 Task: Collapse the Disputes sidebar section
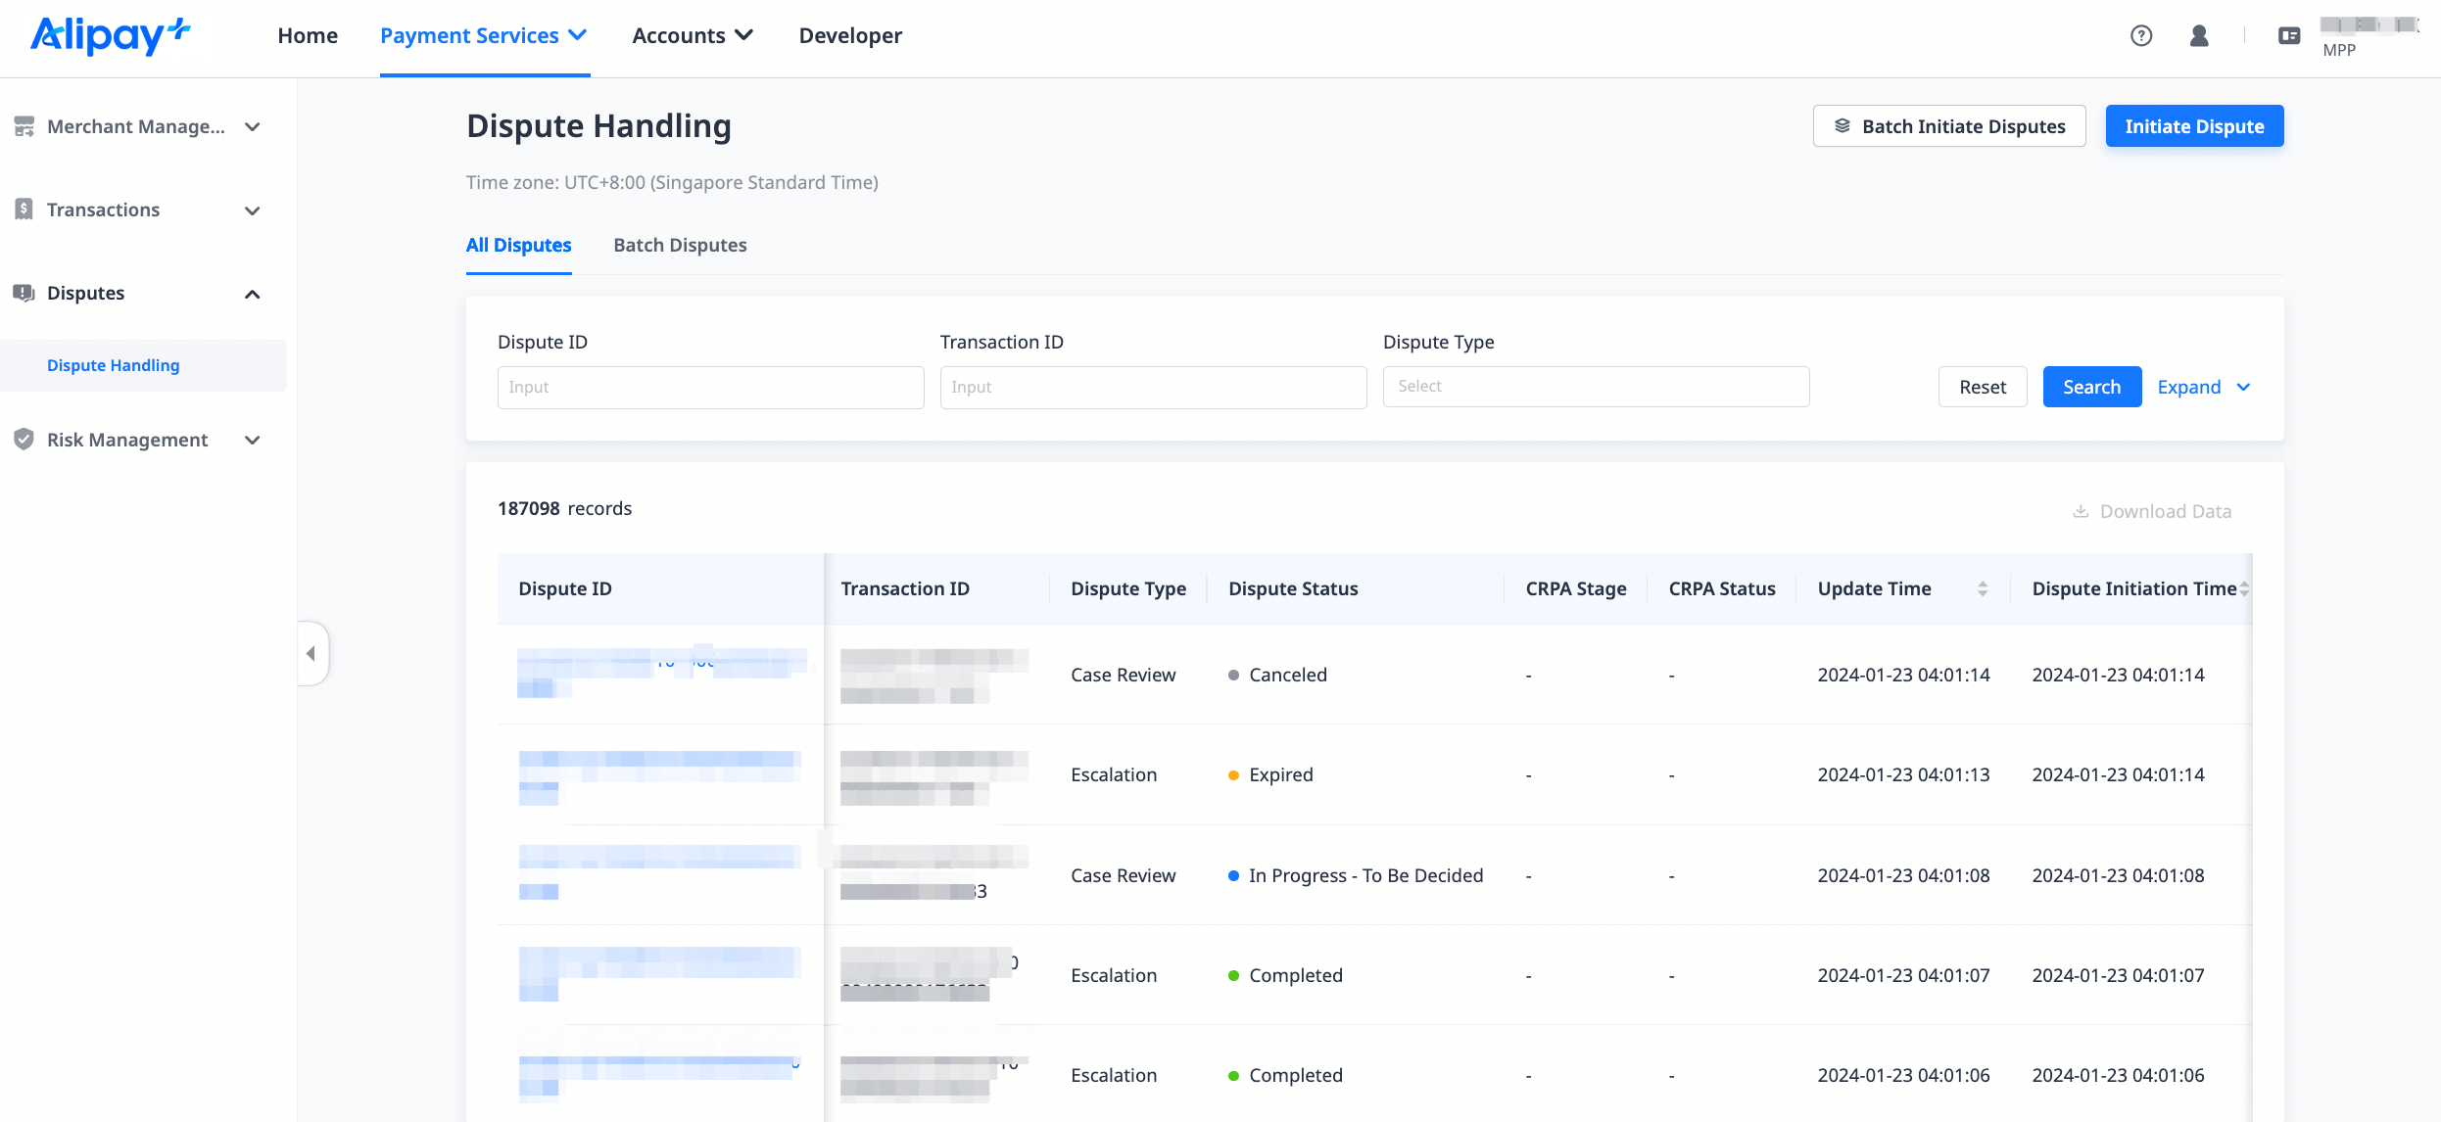[x=252, y=294]
